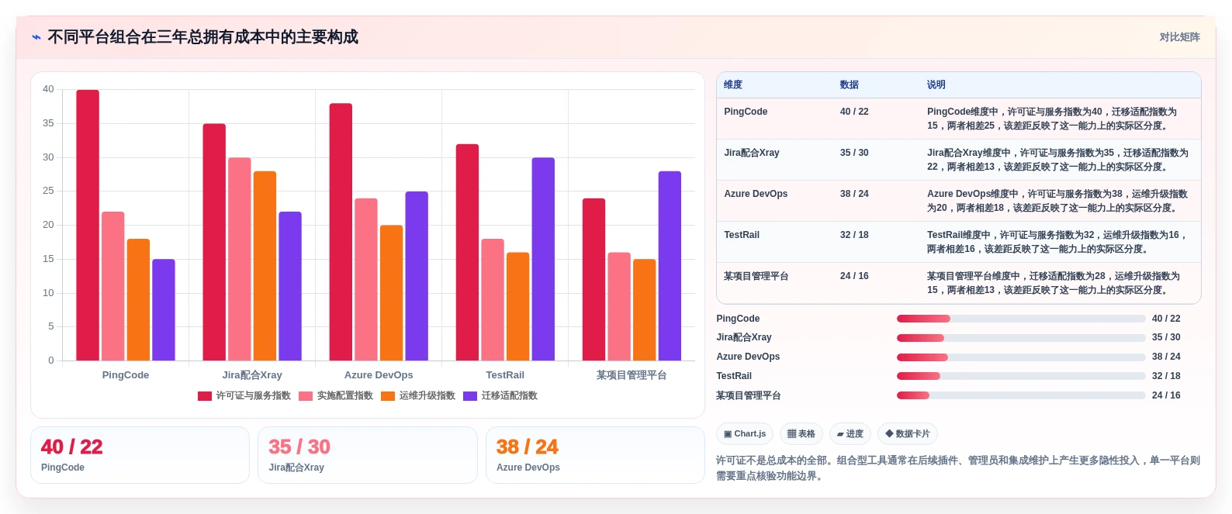Click the TestRail progress bar
The width and height of the screenshot is (1232, 514).
point(1021,376)
